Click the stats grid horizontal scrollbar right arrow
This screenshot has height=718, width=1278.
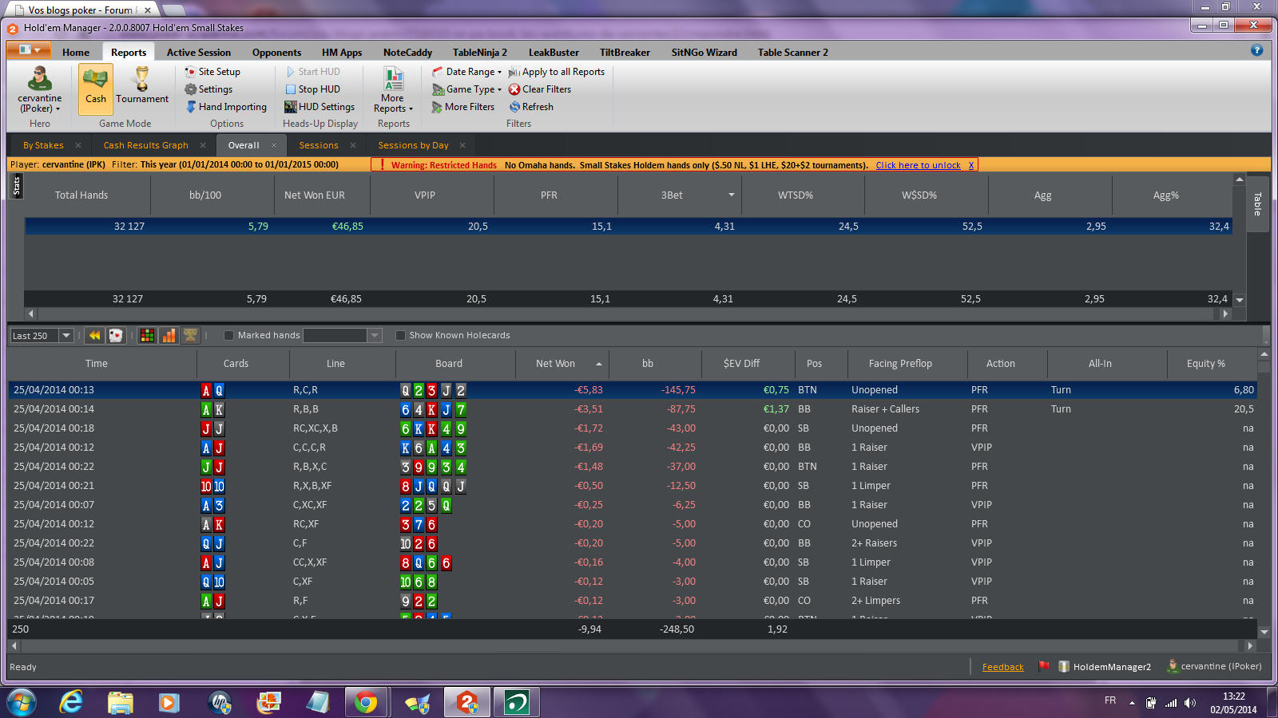click(x=1225, y=314)
